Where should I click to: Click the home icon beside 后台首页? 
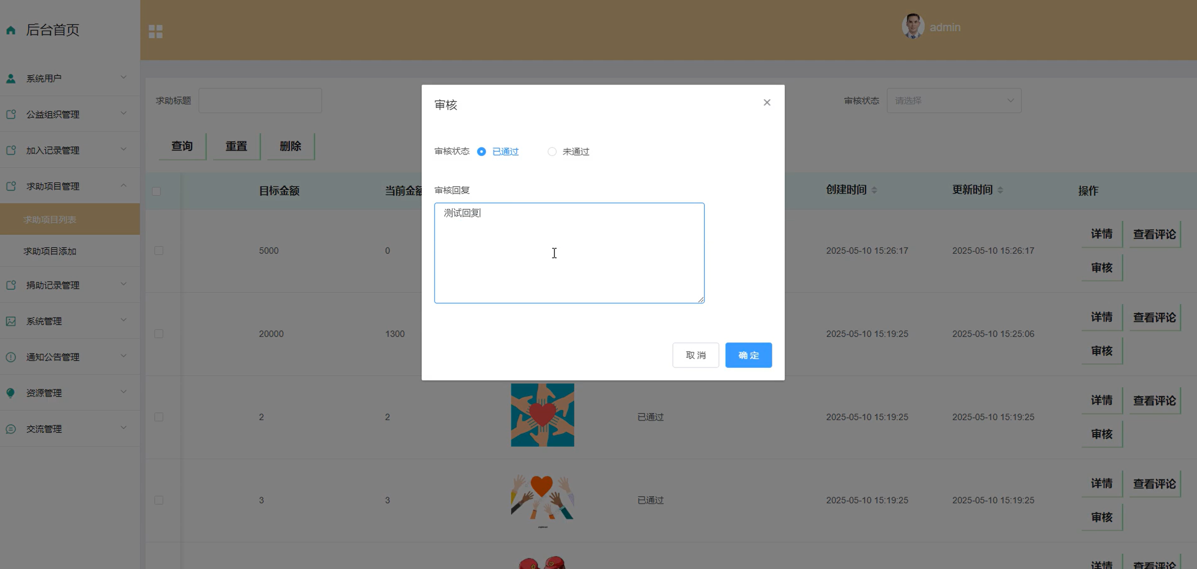pyautogui.click(x=11, y=30)
